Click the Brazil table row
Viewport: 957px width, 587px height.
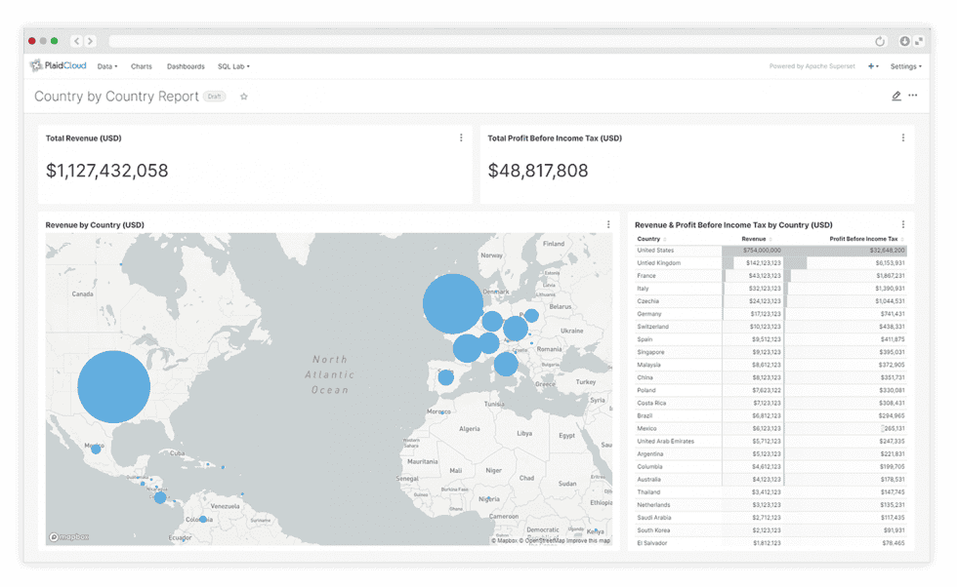pos(770,415)
